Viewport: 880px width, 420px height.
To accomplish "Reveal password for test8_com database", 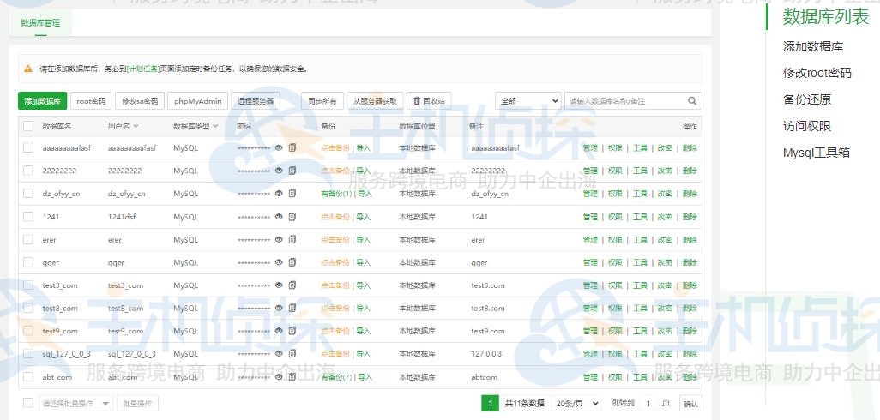I will (279, 308).
